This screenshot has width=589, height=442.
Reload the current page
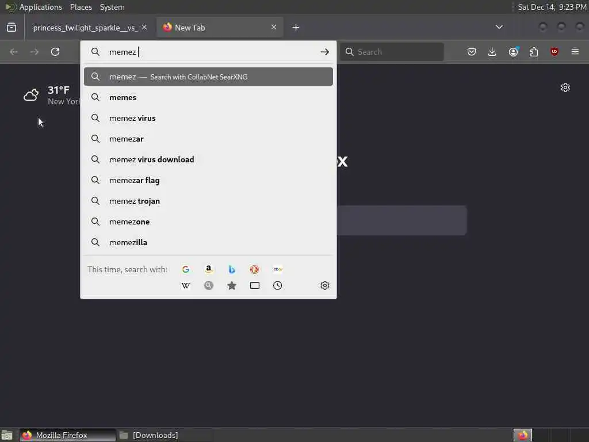(55, 52)
